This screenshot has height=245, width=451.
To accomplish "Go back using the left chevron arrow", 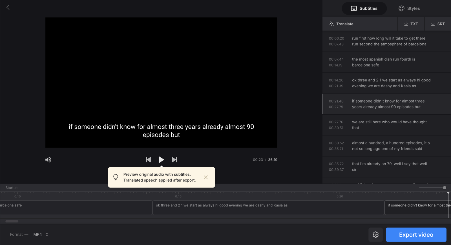I will coord(8,7).
